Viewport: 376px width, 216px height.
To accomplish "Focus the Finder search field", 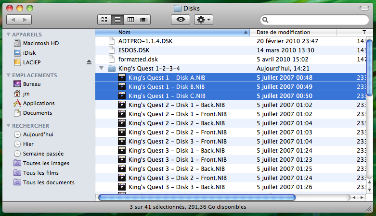I will [x=314, y=20].
